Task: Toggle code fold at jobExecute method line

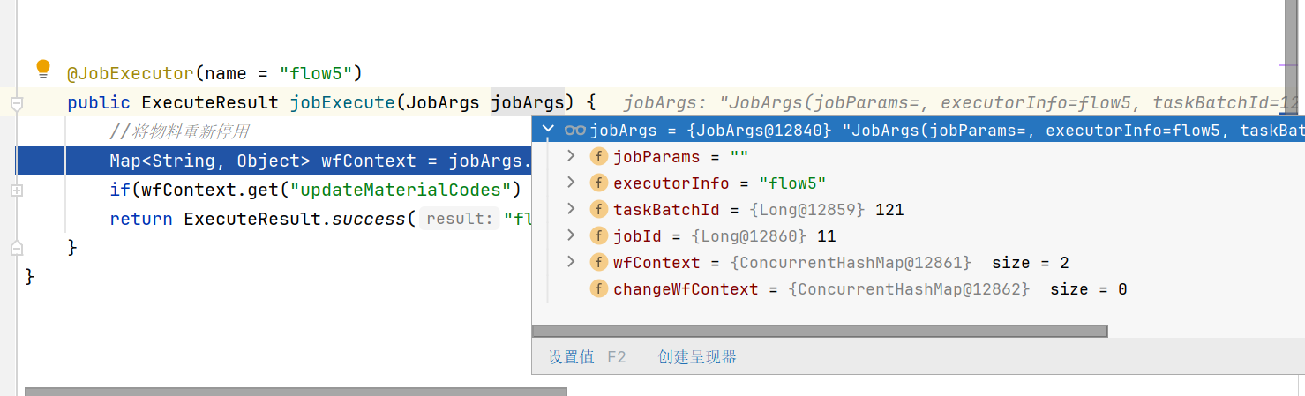Action: (16, 103)
